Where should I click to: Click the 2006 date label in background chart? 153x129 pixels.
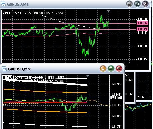(x=140, y=97)
